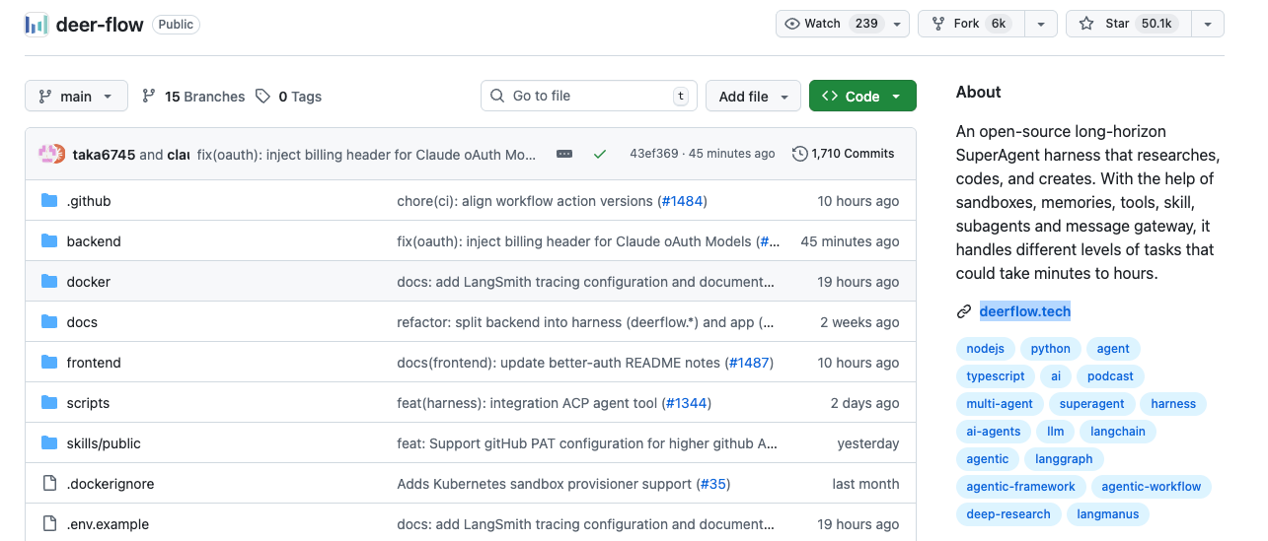
Task: Click the green CI status checkmark
Action: (599, 154)
